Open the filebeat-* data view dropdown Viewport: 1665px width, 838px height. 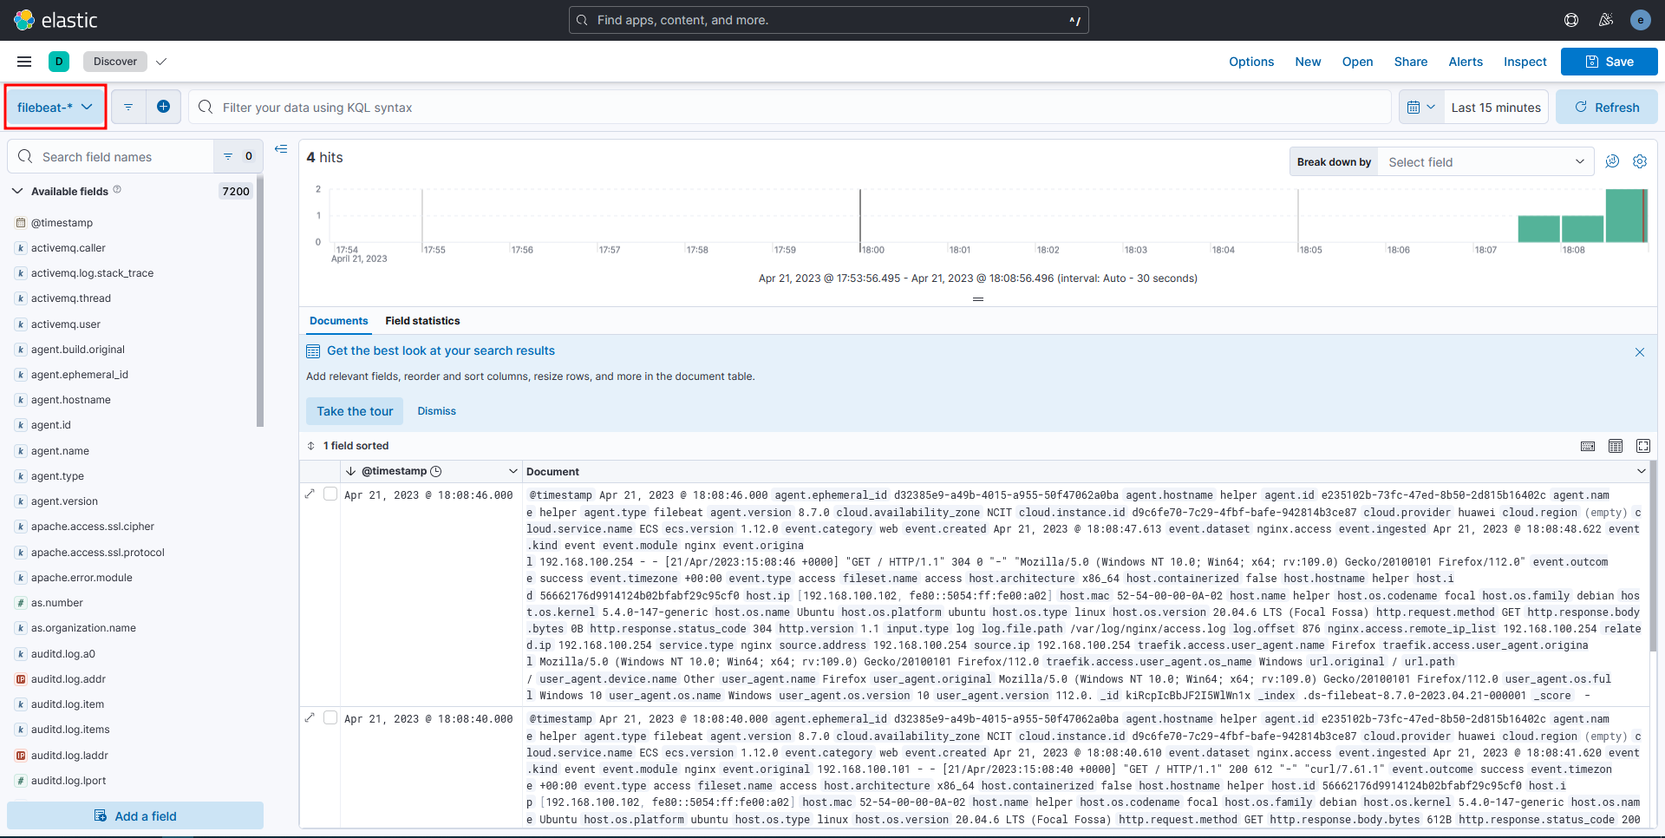click(x=55, y=108)
